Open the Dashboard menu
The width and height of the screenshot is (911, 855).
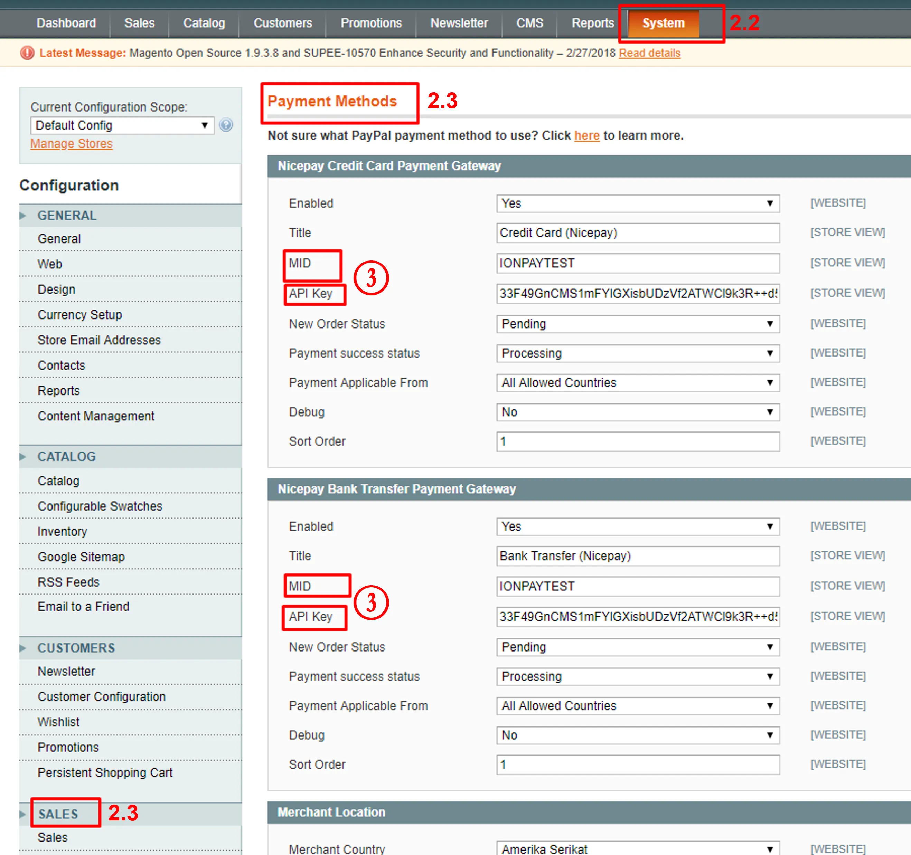(x=66, y=23)
